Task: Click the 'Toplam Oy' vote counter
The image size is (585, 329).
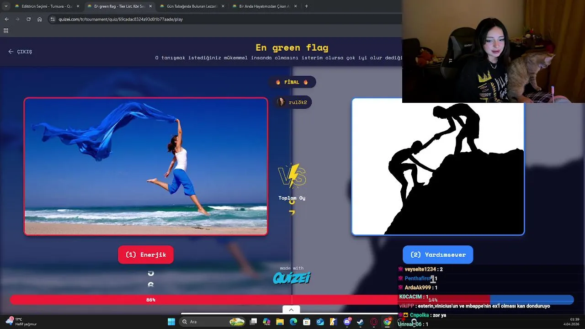Action: point(292,205)
